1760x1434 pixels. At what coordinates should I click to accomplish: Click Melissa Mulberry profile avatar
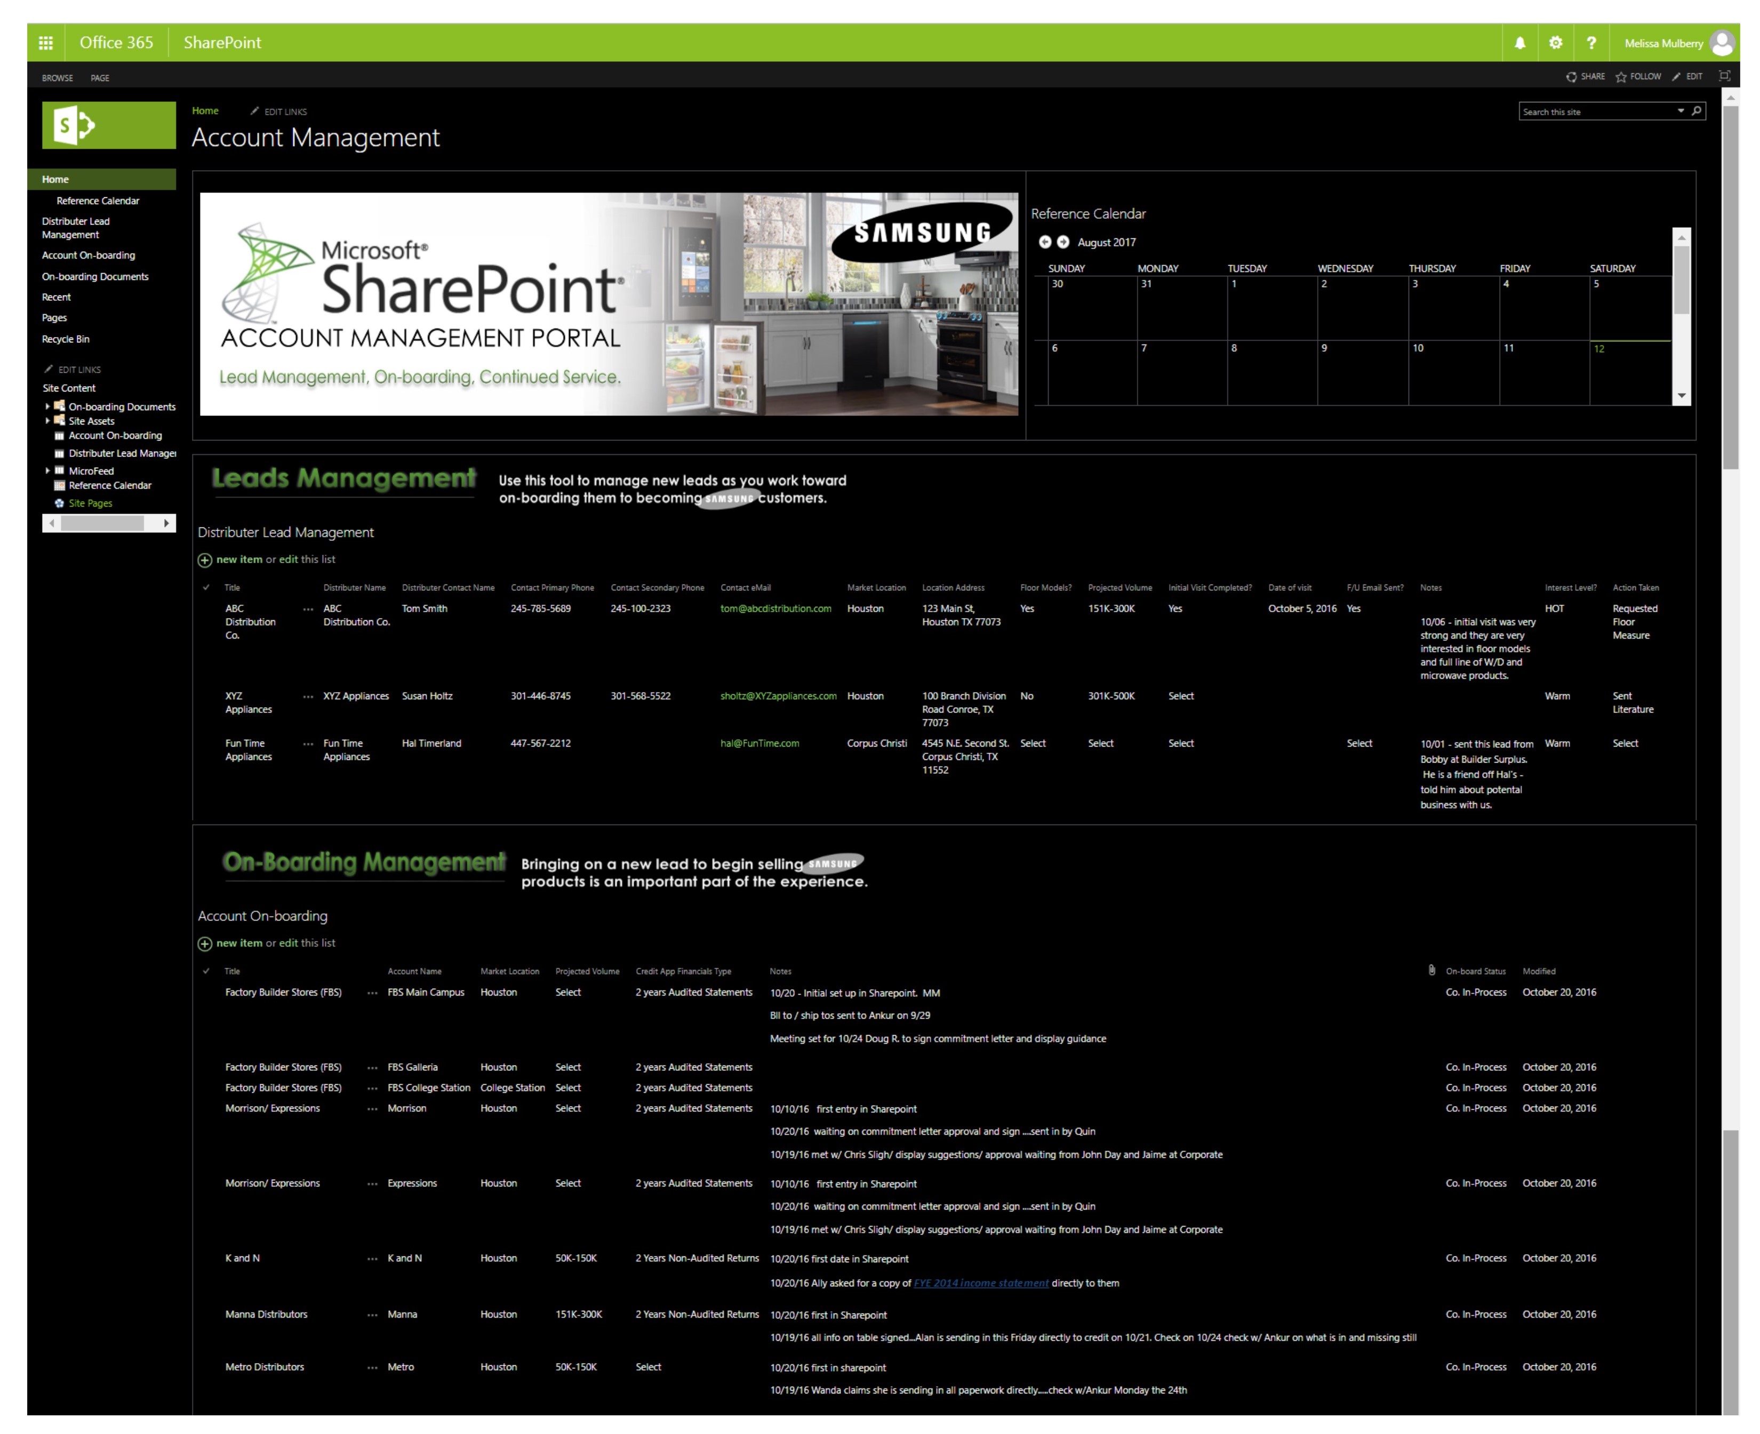[1721, 43]
